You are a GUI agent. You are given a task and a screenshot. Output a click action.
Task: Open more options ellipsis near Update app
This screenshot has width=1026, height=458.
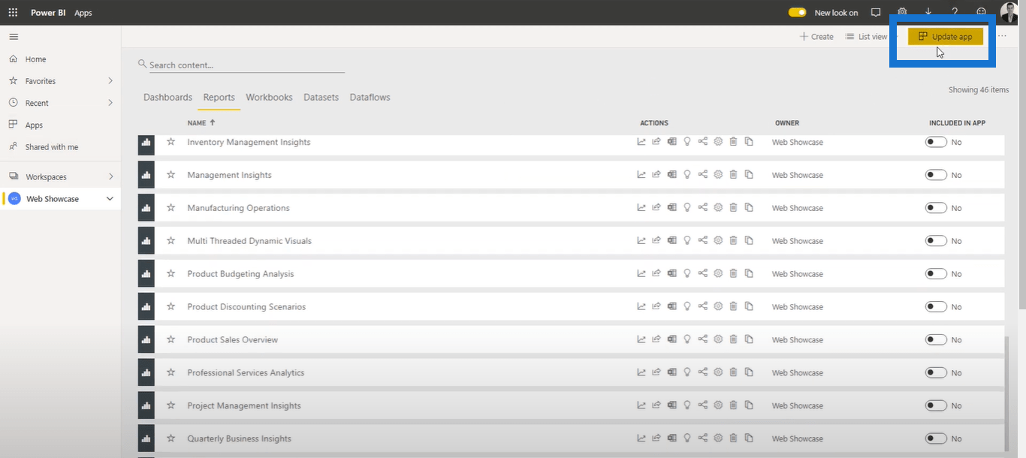coord(1002,37)
